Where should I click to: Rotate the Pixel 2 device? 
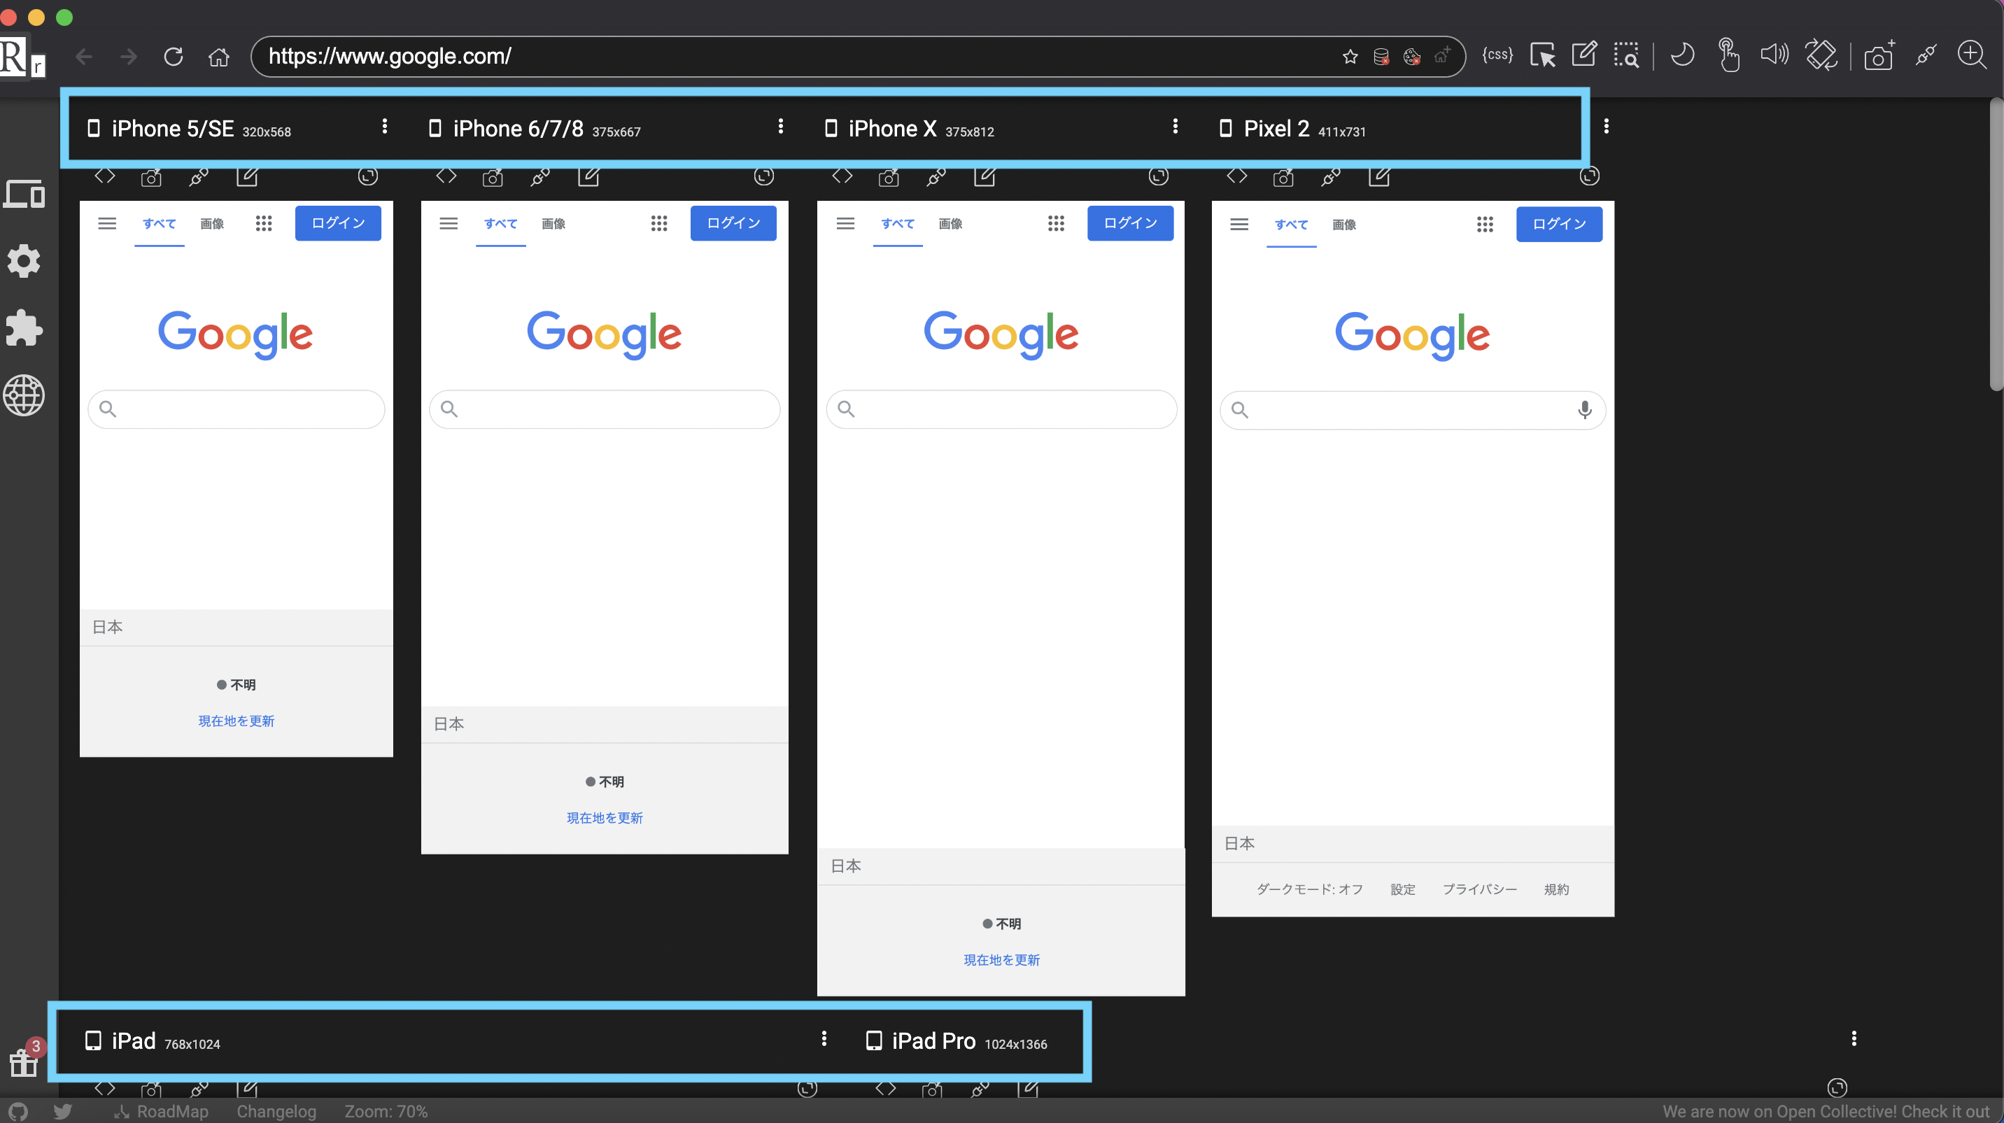1589,176
